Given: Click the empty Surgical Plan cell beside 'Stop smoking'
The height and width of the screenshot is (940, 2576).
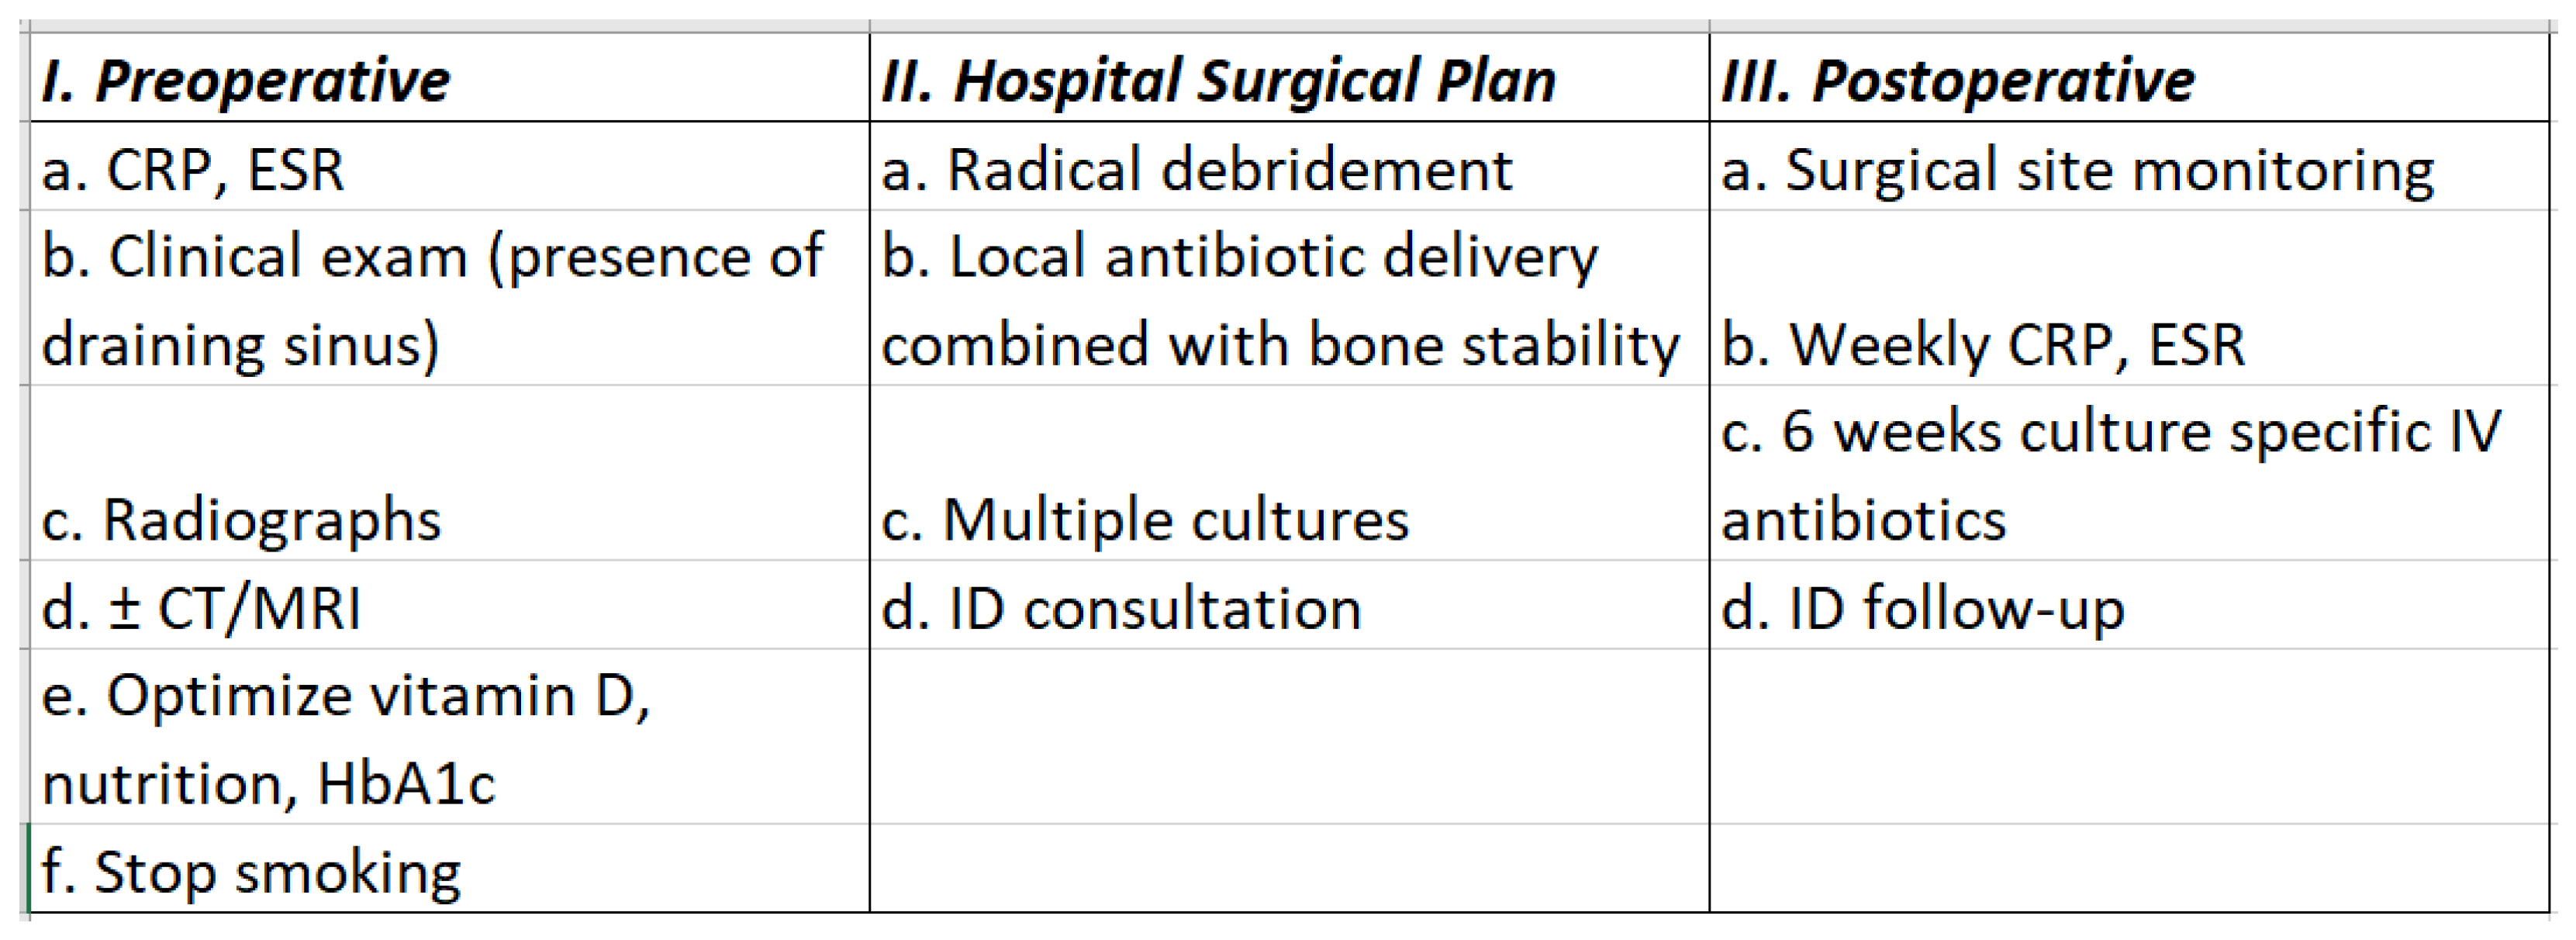Looking at the screenshot, I should click(1288, 869).
